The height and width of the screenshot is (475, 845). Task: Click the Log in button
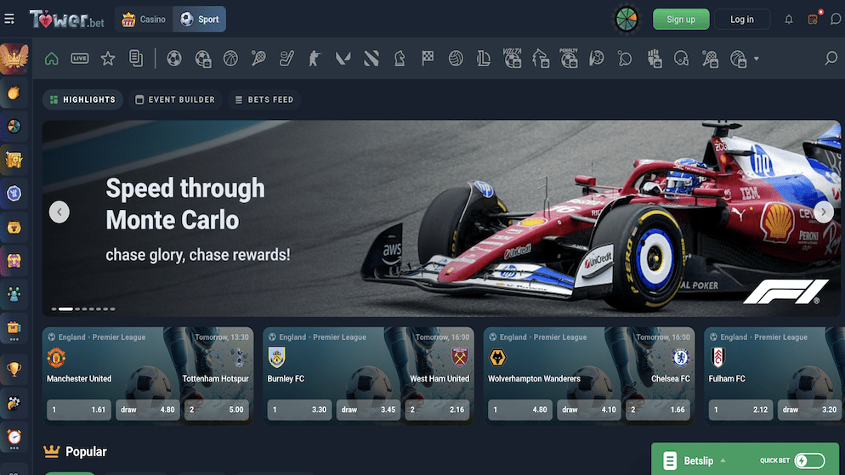tap(742, 20)
